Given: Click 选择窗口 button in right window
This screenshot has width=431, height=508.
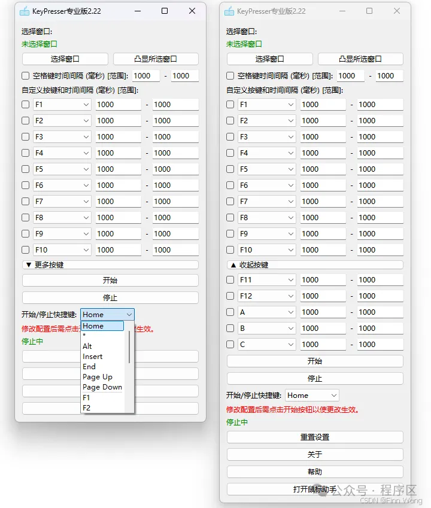Looking at the screenshot, I should (x=270, y=59).
